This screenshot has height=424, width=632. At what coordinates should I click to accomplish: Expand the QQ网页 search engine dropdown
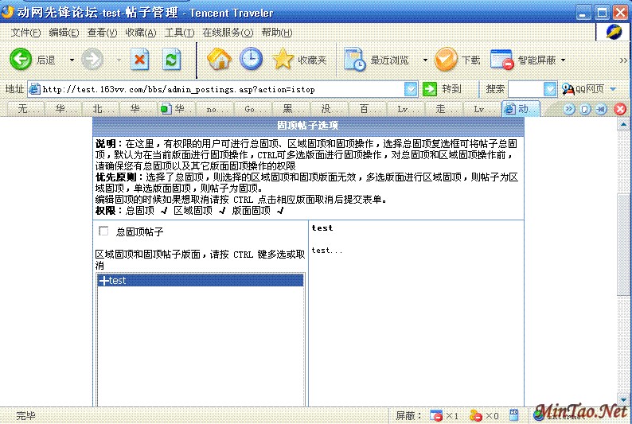[x=613, y=89]
